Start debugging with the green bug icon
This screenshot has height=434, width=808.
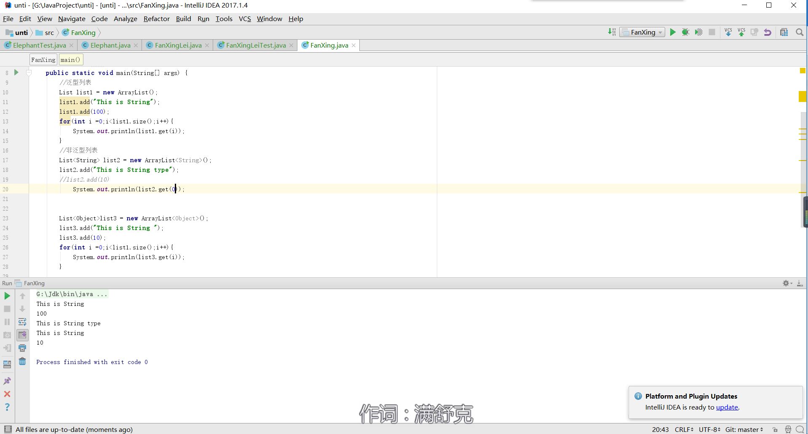(x=686, y=32)
